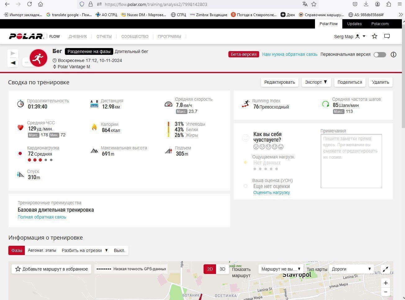Open the notifications message icon
Image resolution: width=405 pixels, height=300 pixels.
387,36
